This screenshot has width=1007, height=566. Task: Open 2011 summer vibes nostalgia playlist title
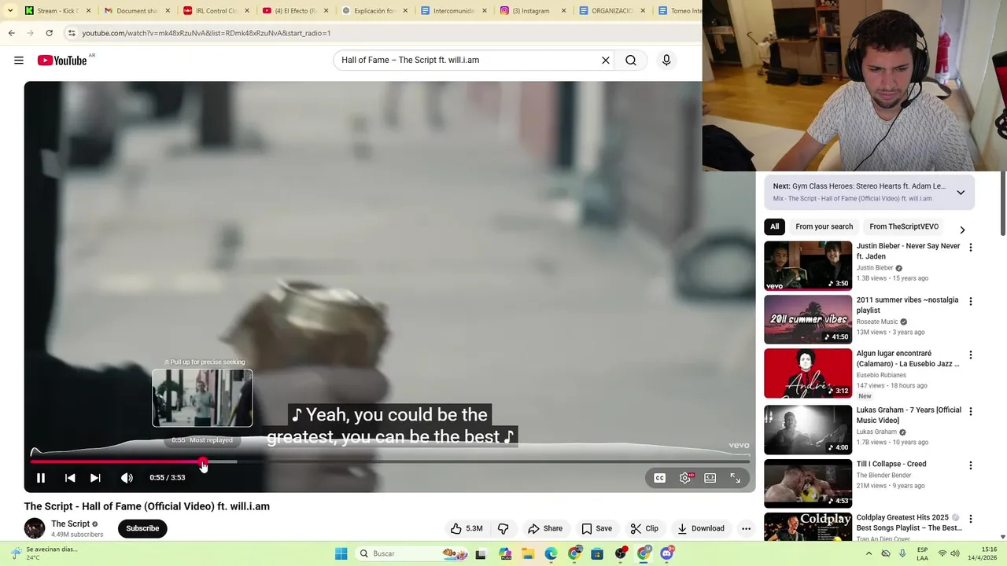[907, 305]
